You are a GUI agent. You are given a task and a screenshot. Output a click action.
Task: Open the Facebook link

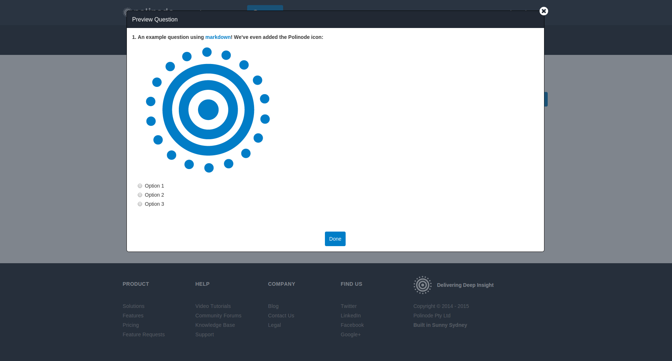click(352, 325)
